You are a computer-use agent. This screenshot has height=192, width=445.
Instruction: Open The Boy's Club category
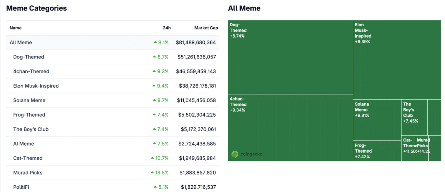[31, 129]
